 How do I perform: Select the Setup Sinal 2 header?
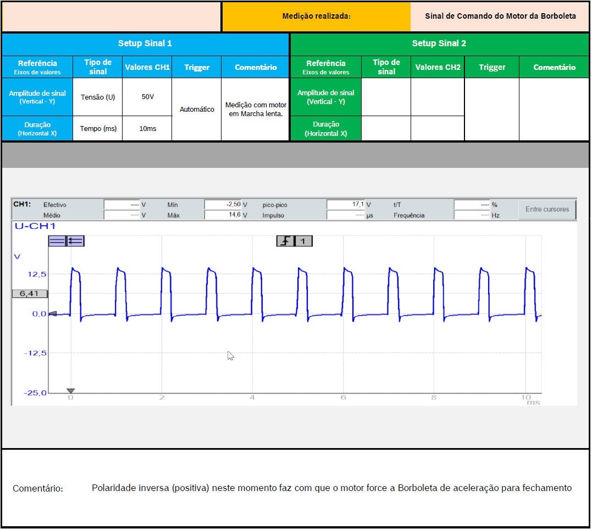point(439,43)
